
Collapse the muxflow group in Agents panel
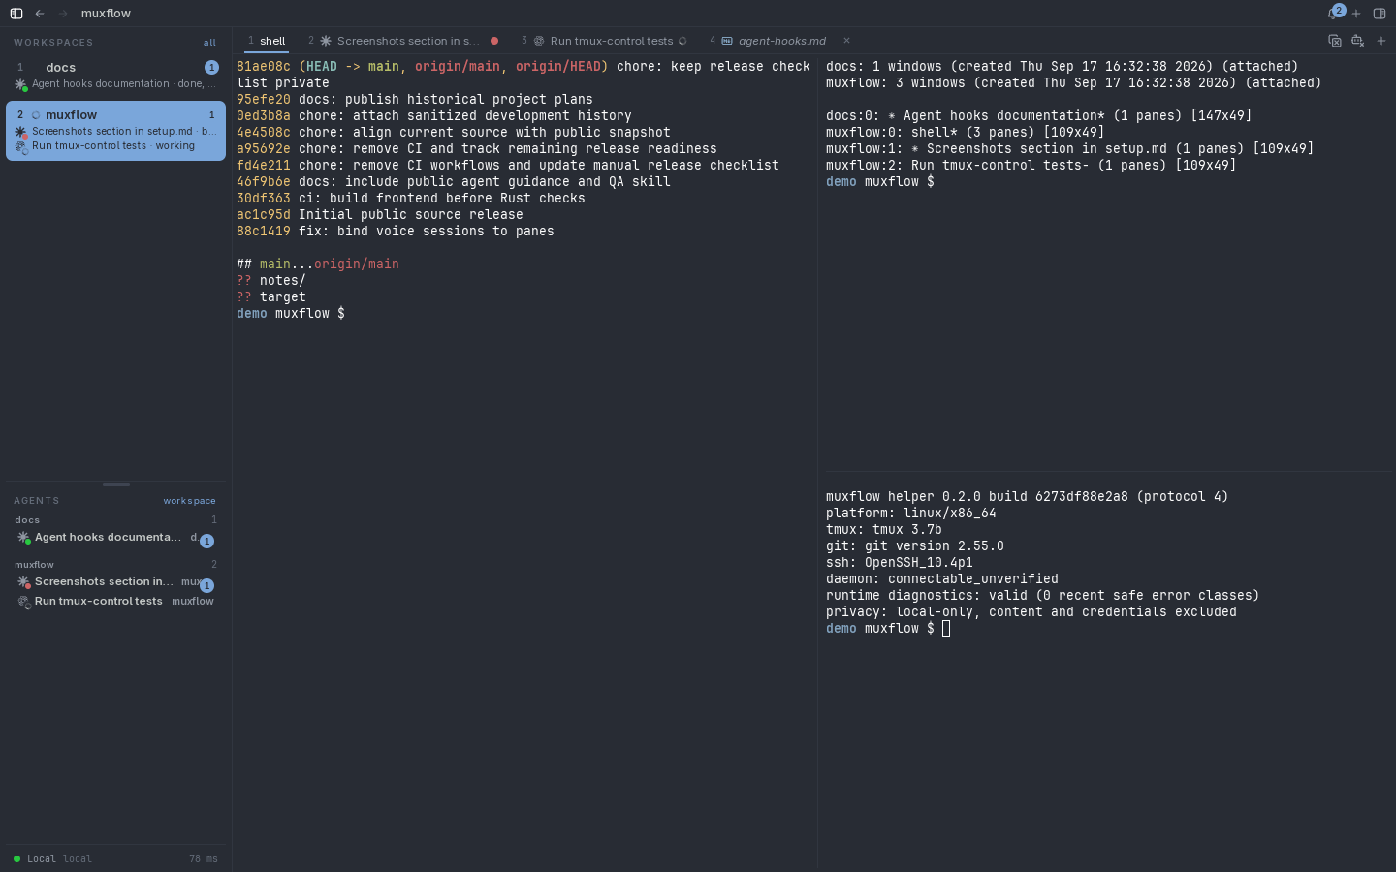115,565
